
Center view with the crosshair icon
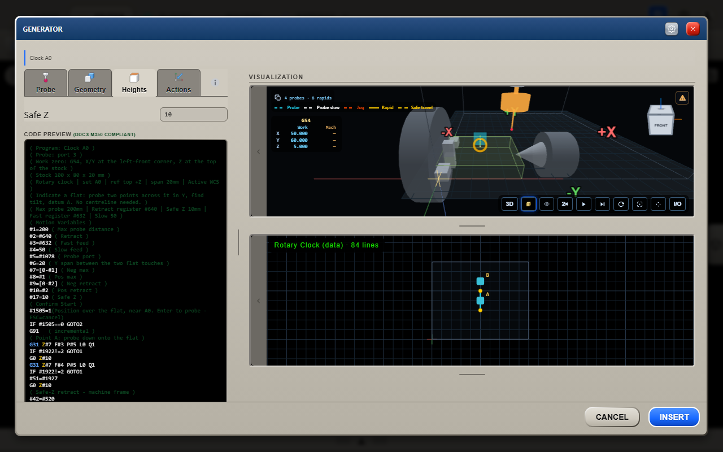(658, 204)
